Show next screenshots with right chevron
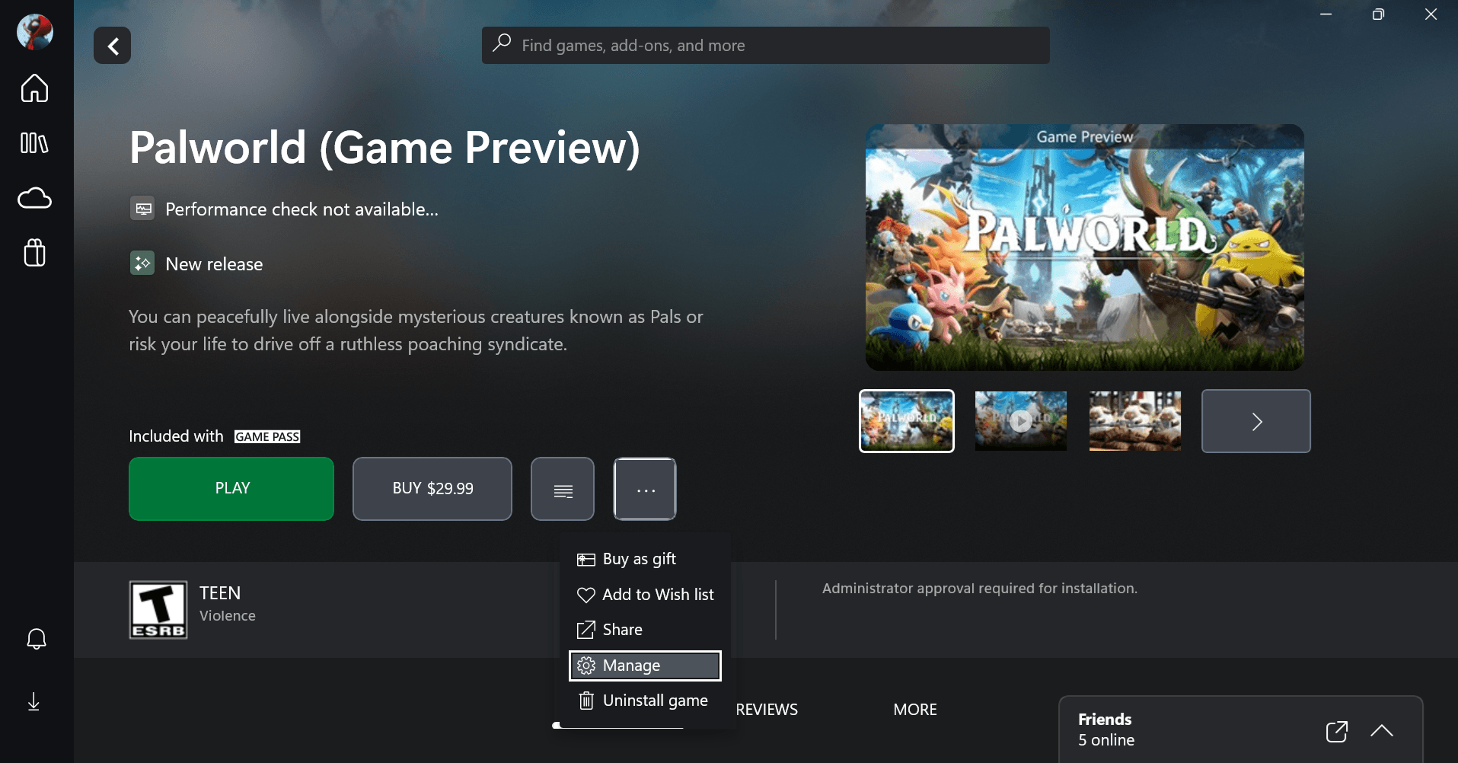Screen dimensions: 1458x763 (x=1255, y=421)
